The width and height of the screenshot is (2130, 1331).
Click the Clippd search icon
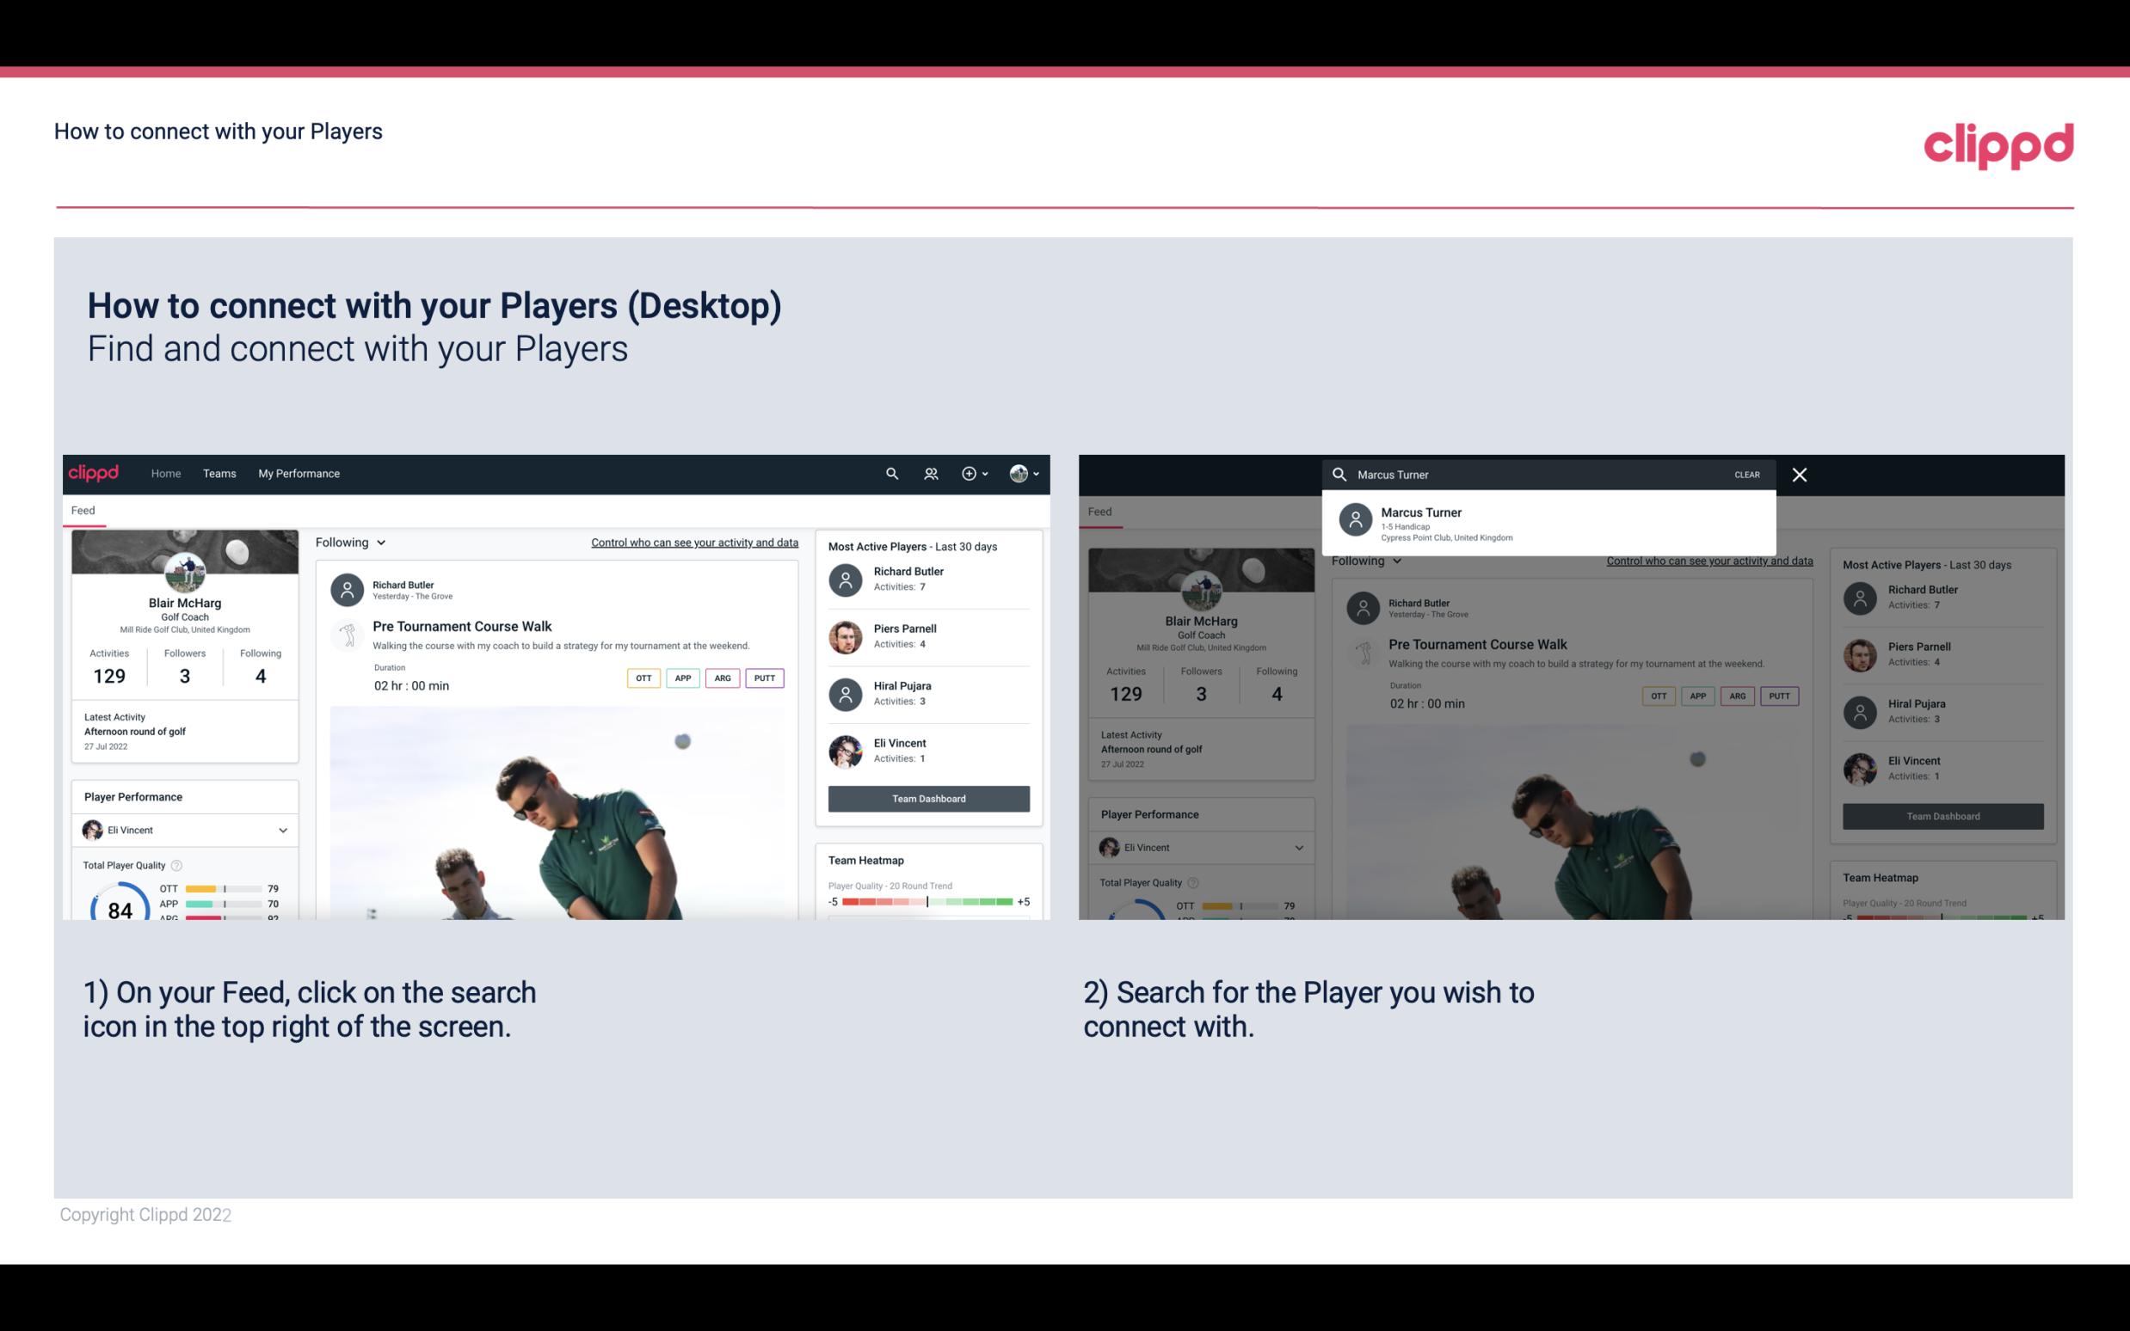click(x=890, y=472)
